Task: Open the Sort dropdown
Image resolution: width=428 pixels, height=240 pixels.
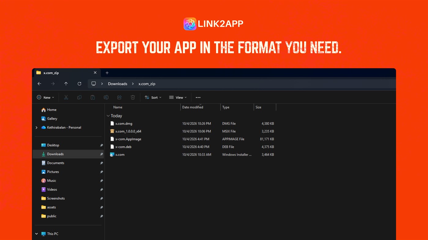Action: coord(153,97)
